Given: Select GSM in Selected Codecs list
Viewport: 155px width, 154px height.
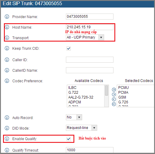Looking at the screenshot, I should point(122,97).
